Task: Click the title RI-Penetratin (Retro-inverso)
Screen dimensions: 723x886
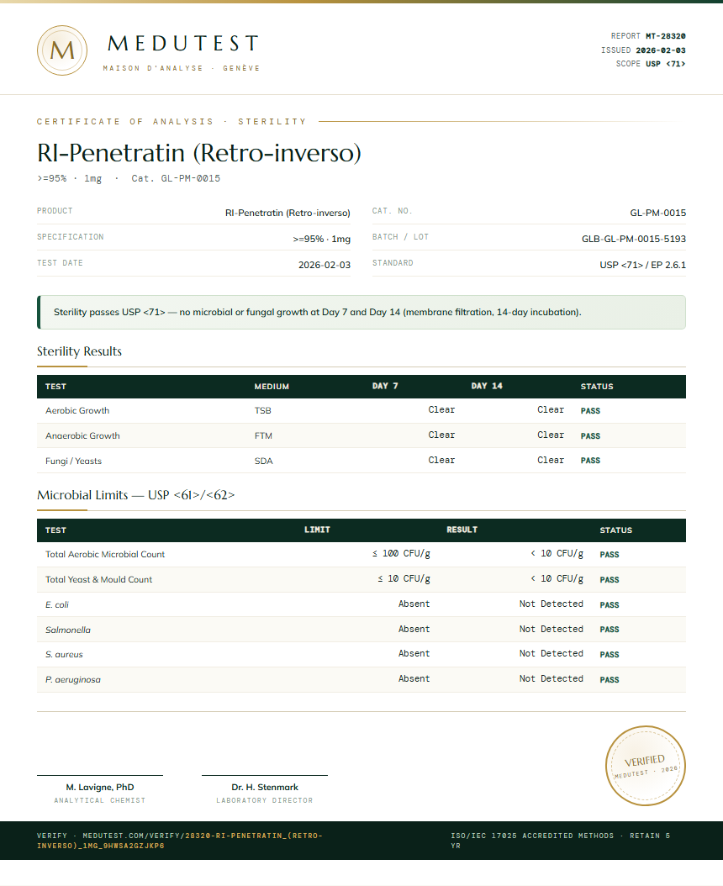Action: click(199, 153)
